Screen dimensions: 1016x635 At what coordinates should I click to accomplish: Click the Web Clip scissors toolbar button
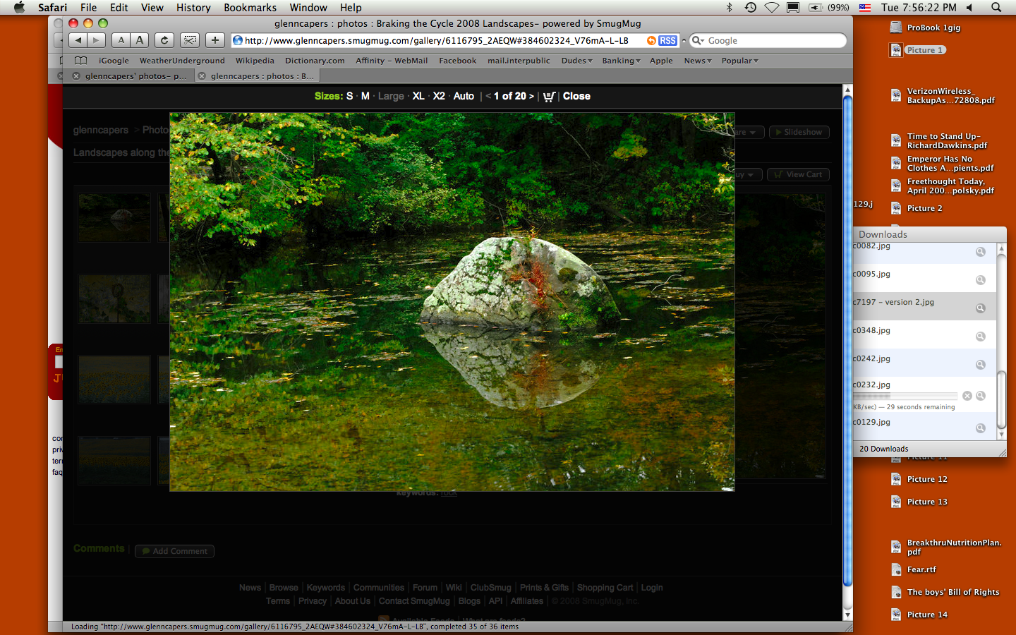click(x=190, y=41)
